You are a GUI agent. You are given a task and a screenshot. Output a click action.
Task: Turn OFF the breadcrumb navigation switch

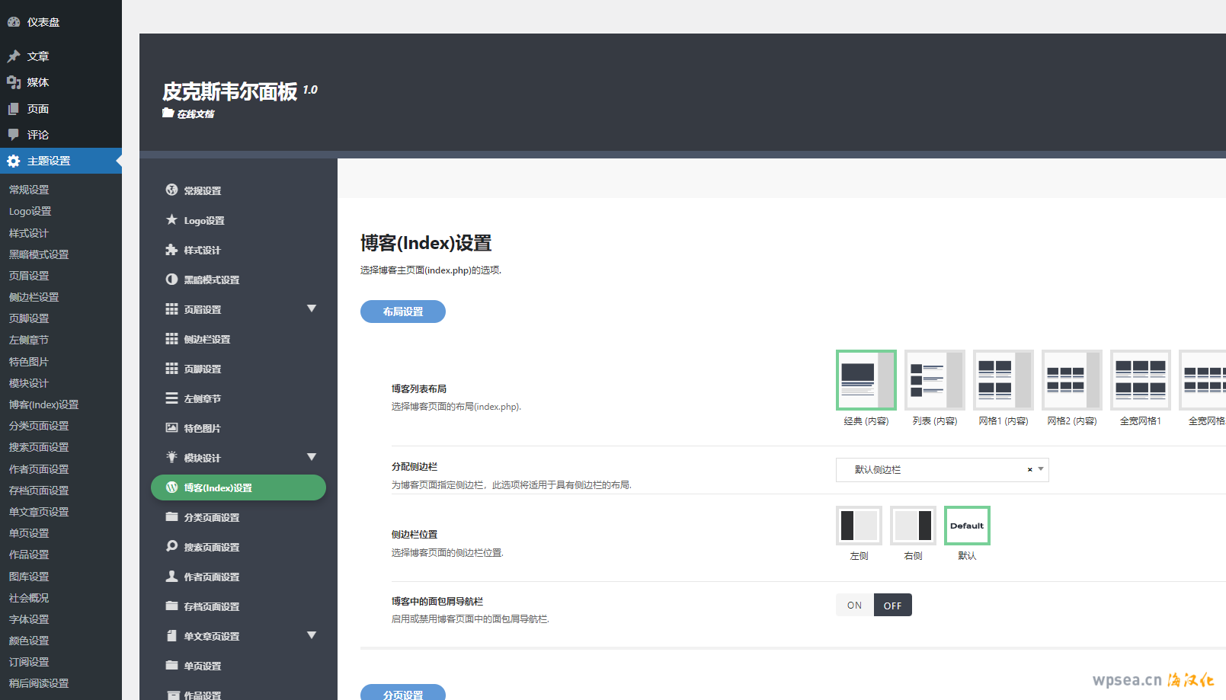(892, 606)
